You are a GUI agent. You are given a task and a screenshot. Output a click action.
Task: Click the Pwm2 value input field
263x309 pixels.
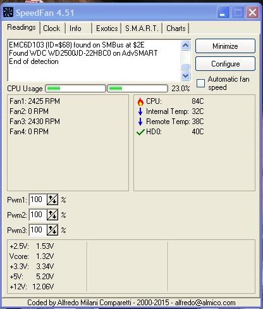pos(38,215)
